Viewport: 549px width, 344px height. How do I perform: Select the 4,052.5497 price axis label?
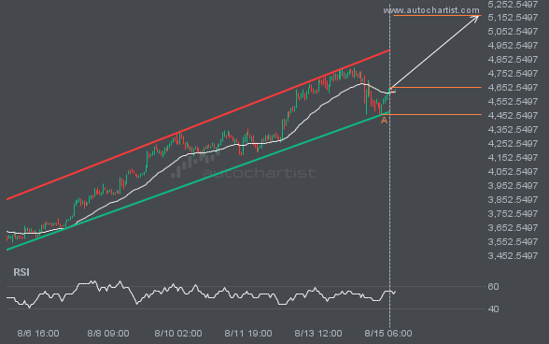(513, 172)
